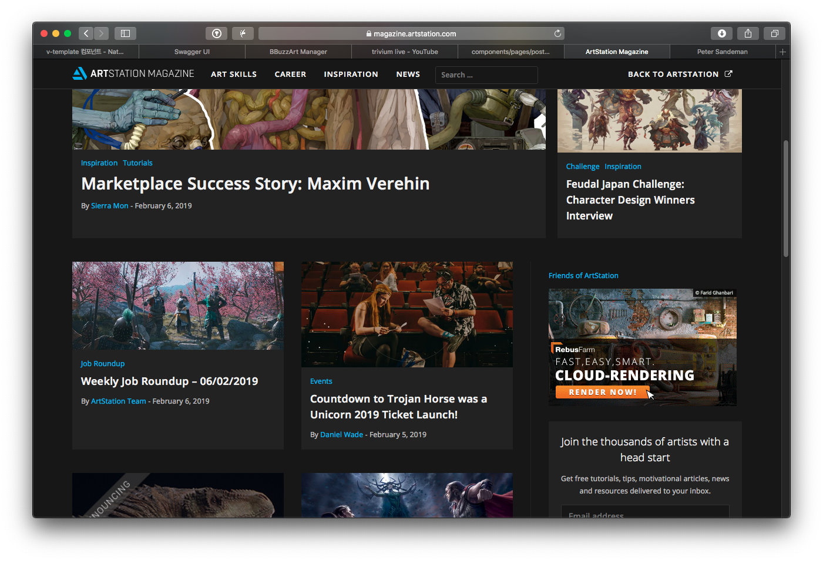Image resolution: width=823 pixels, height=561 pixels.
Task: Click the Share toolbar icon
Action: coord(748,33)
